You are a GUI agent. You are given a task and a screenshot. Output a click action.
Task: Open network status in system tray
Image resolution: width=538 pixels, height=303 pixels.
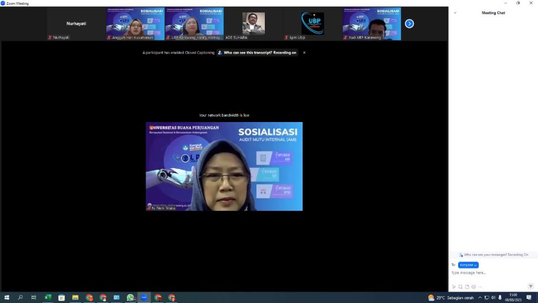tap(487, 298)
